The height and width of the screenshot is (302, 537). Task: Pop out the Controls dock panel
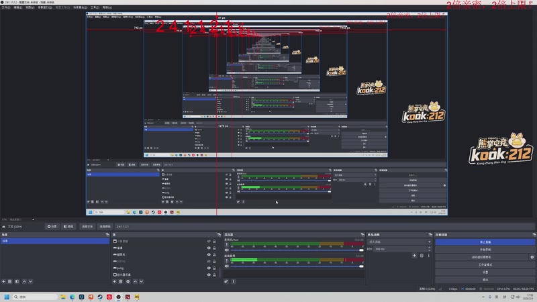(534, 234)
